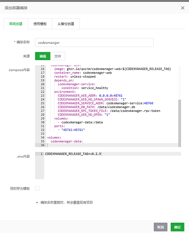Image resolution: width=189 pixels, height=233 pixels.
Task: Confirm with the 确定 button
Action: pos(177,227)
